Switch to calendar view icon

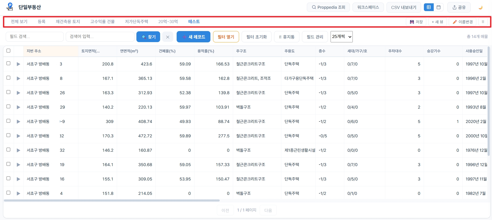pos(438,7)
